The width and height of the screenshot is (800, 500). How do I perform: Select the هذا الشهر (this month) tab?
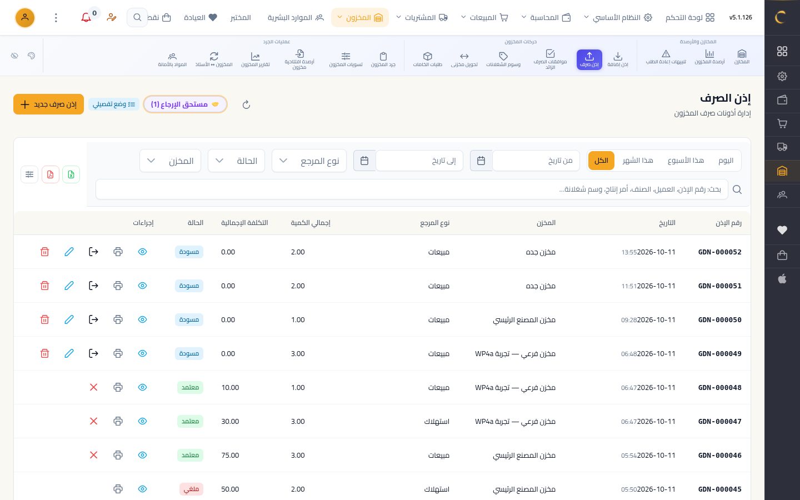tap(638, 161)
